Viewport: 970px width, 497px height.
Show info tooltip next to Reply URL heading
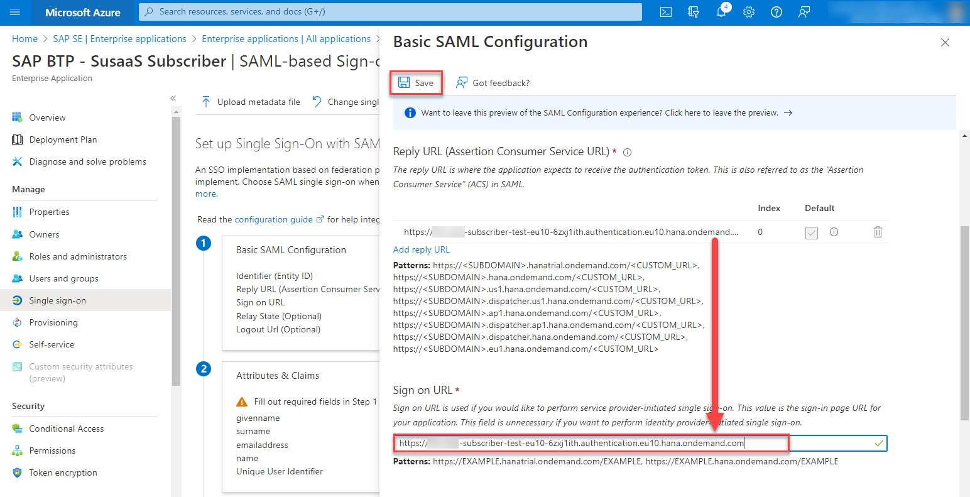click(x=627, y=152)
